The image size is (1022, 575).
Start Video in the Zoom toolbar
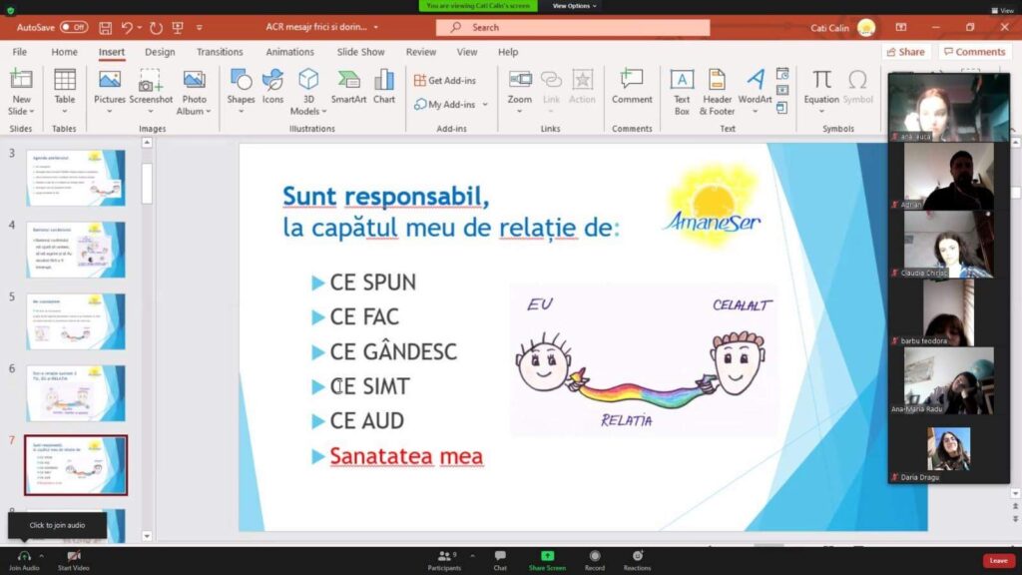(x=74, y=560)
